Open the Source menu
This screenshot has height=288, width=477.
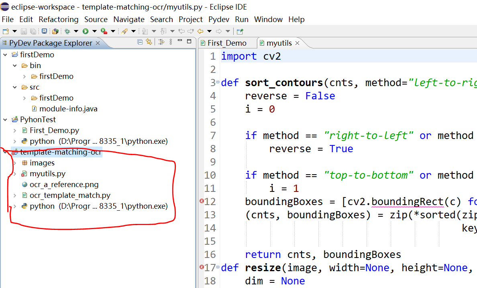[96, 19]
